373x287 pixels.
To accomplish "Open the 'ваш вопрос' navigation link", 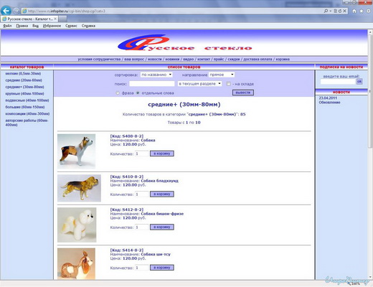I will pos(134,59).
